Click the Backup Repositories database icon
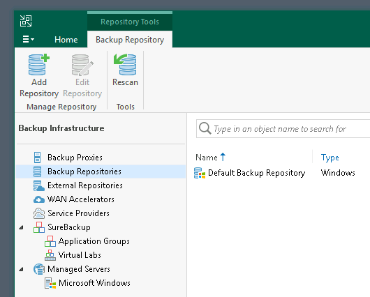Viewport: 370px width, 297px height. point(37,172)
